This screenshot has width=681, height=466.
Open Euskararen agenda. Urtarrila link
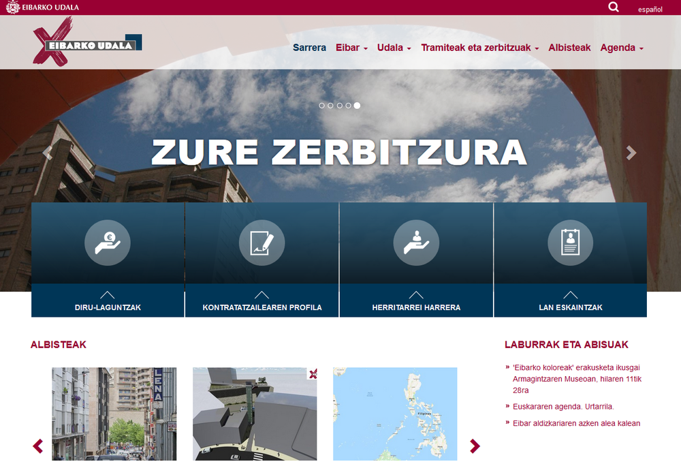coord(563,407)
